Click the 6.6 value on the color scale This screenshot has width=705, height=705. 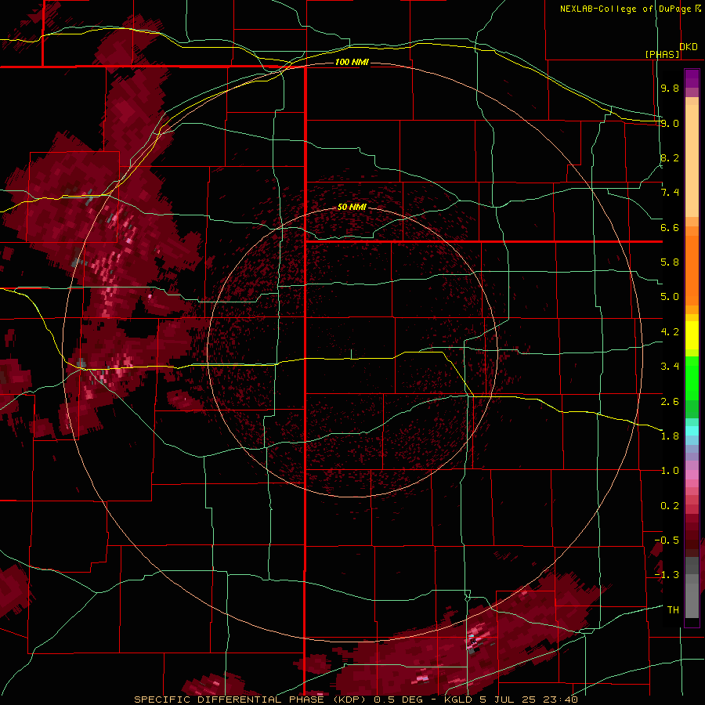click(x=670, y=227)
